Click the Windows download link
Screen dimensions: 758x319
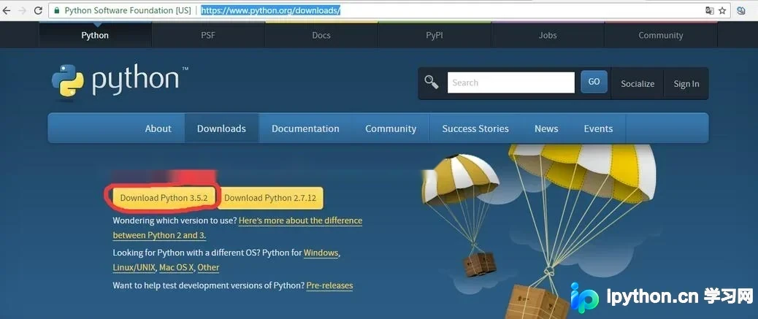click(321, 253)
